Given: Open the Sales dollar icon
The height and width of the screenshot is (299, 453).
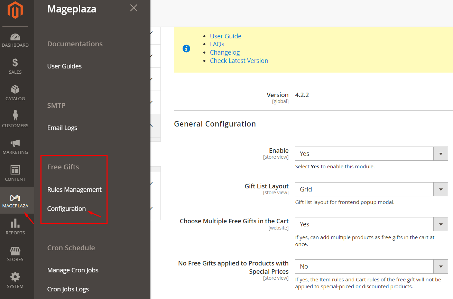Looking at the screenshot, I should (x=15, y=63).
